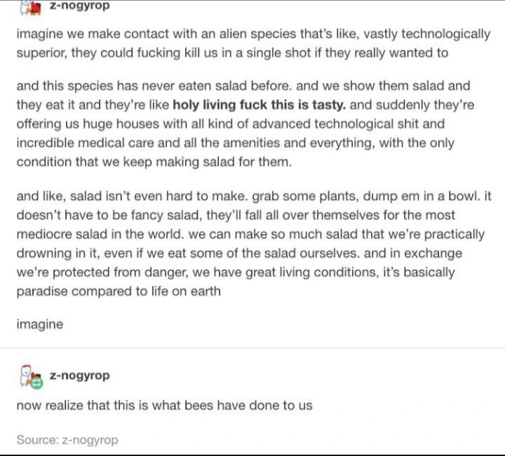Click the paragraph starting "imagine we make contact"

click(x=252, y=43)
